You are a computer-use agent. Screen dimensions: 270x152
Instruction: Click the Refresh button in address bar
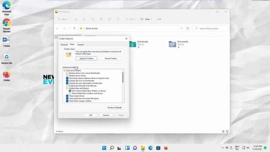pos(188,28)
